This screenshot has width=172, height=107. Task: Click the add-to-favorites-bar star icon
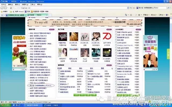coord(11,12)
